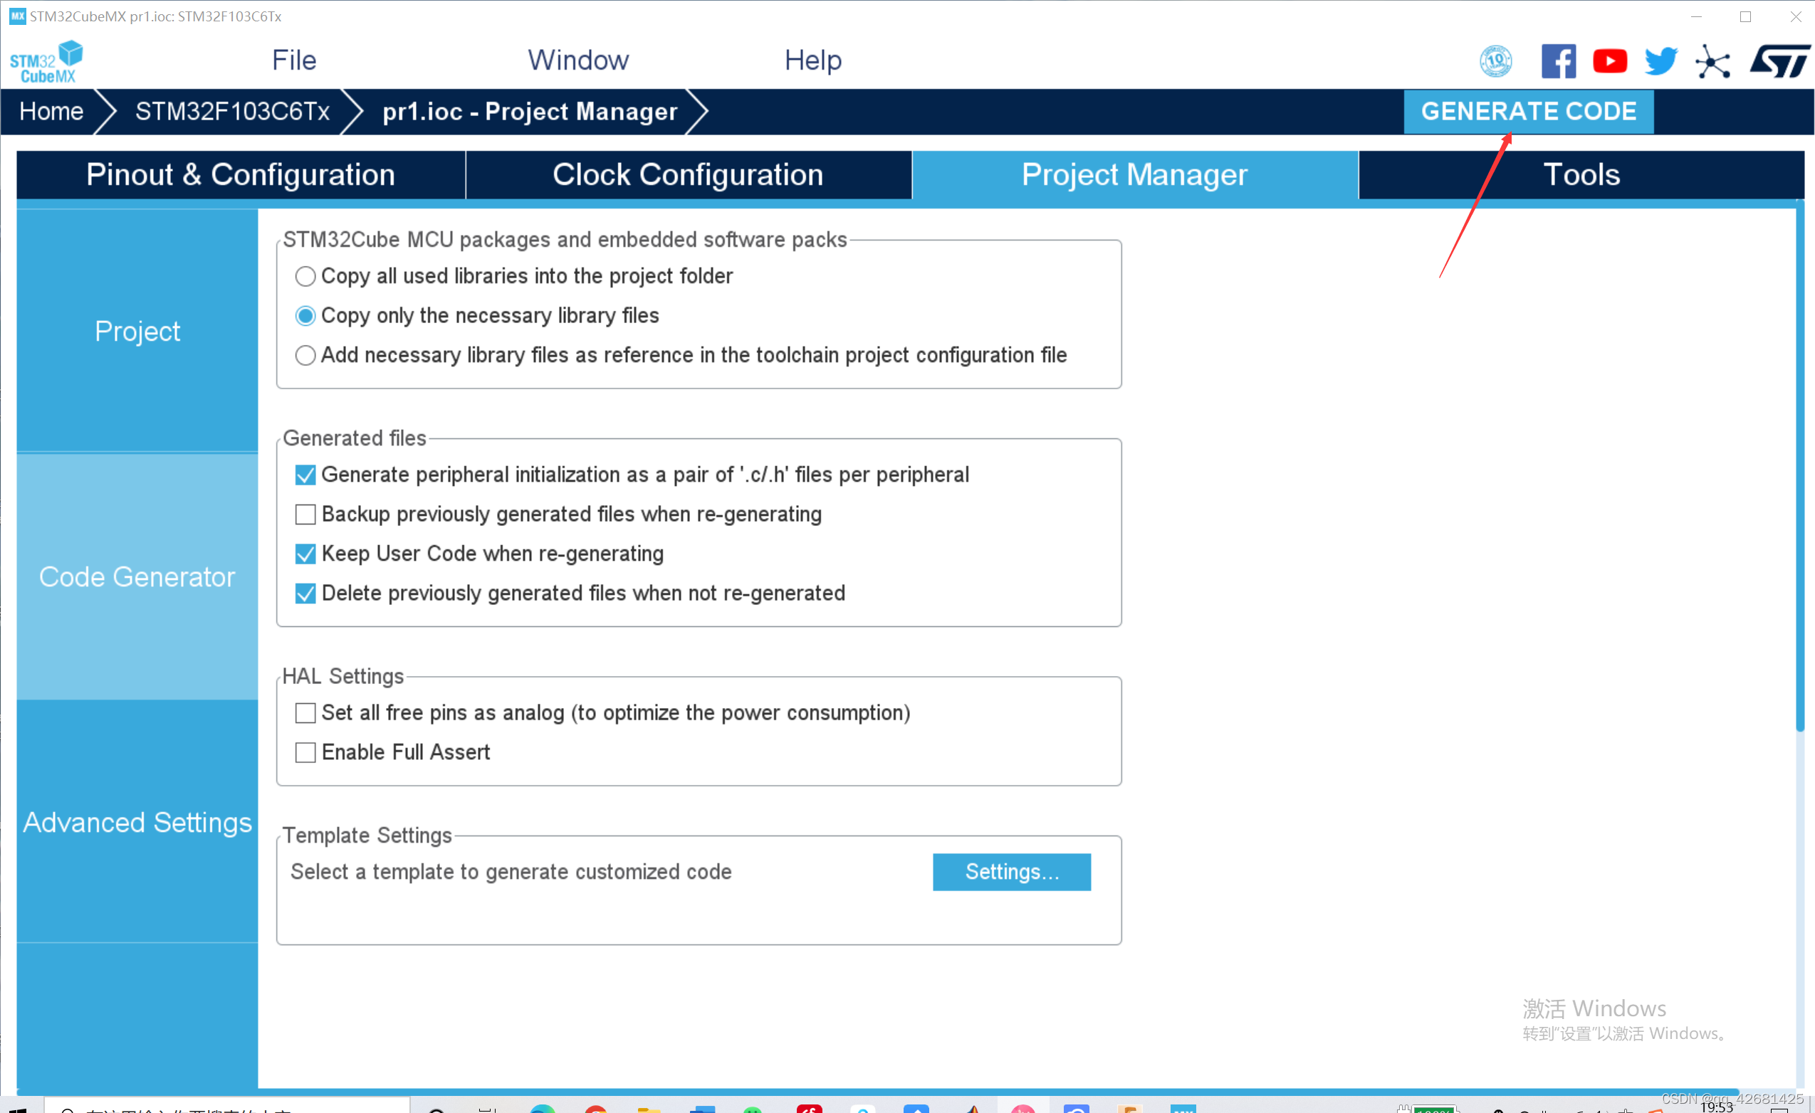Click the 'Template Settings' group label
Viewport: 1815px width, 1113px height.
point(367,835)
